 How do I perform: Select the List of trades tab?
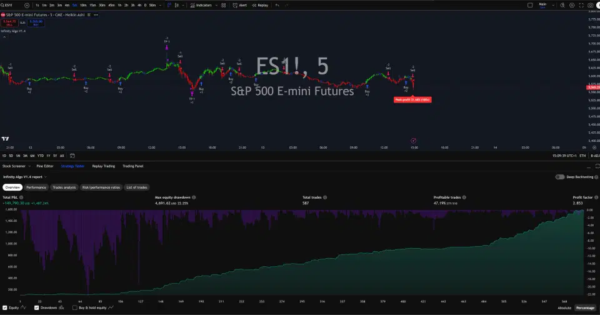pyautogui.click(x=137, y=187)
